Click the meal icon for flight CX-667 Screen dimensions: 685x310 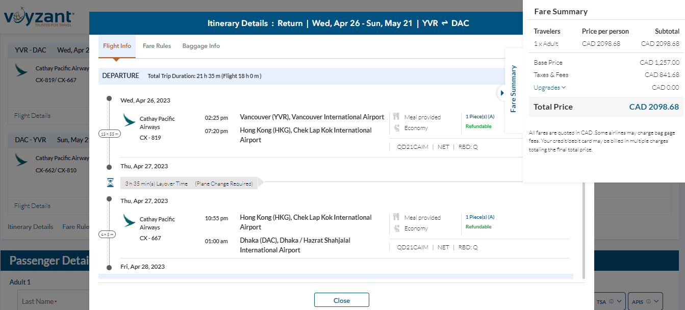tap(396, 218)
